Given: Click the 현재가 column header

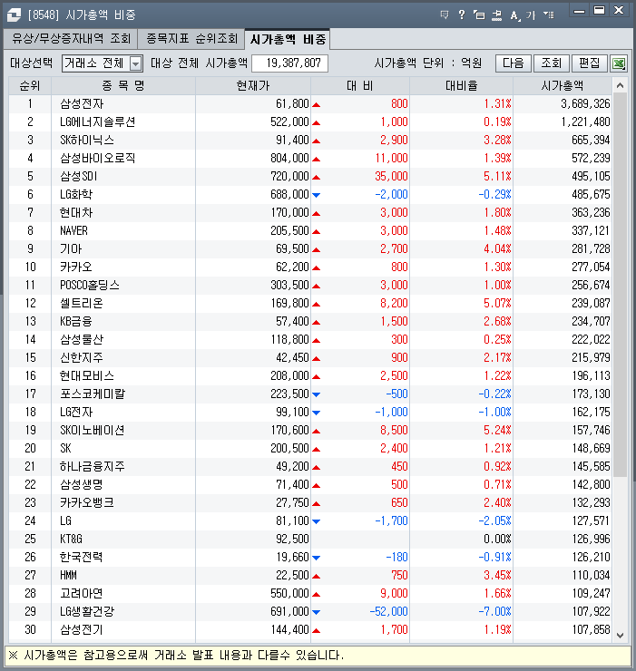Looking at the screenshot, I should tap(253, 86).
